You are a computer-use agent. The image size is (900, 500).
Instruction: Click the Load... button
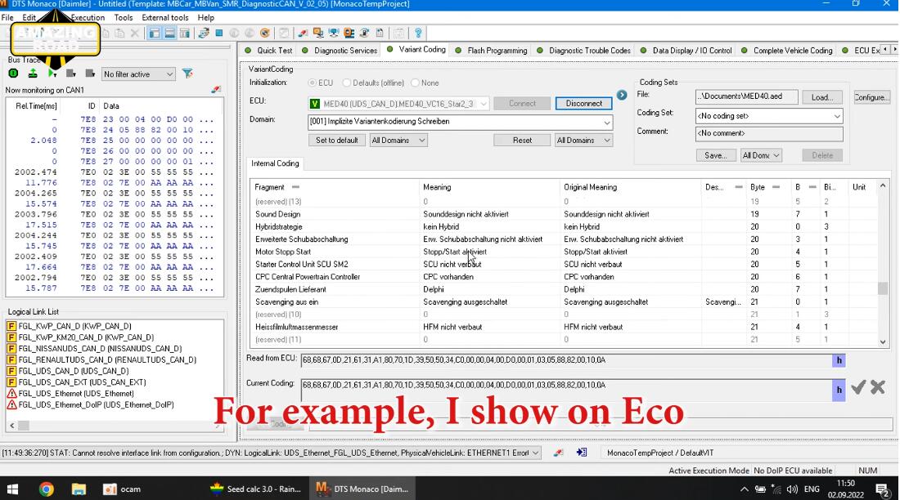822,97
